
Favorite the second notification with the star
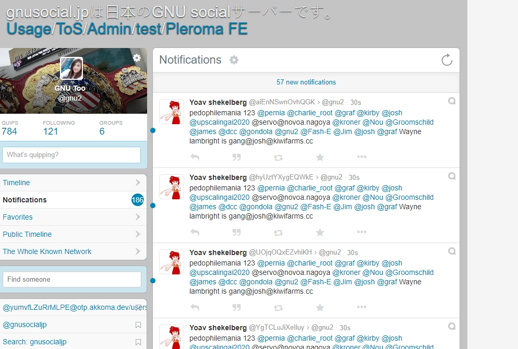320,232
